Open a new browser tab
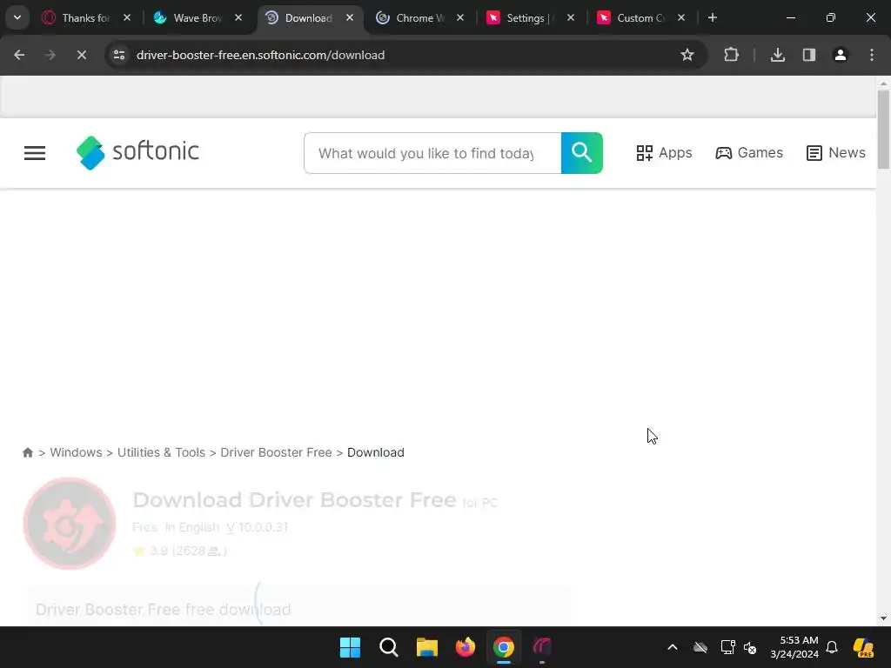The height and width of the screenshot is (668, 891). 713,17
